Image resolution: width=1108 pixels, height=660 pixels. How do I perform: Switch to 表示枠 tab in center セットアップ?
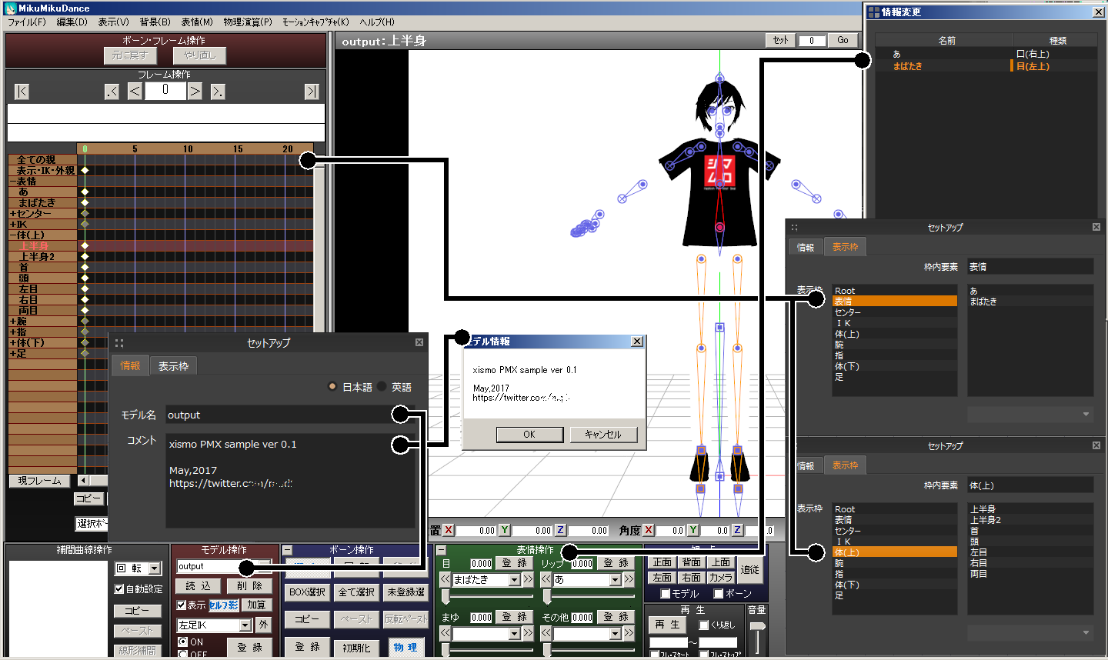(x=173, y=366)
